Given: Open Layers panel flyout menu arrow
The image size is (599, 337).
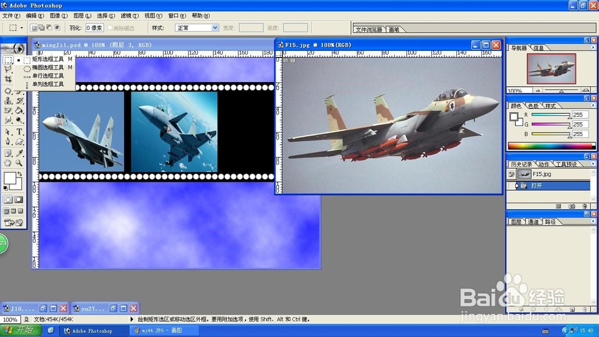Looking at the screenshot, I should (x=593, y=221).
